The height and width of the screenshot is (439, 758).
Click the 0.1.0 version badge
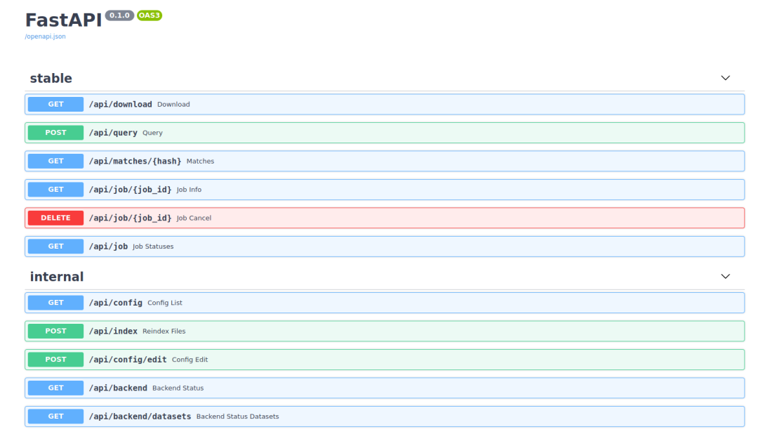click(119, 15)
